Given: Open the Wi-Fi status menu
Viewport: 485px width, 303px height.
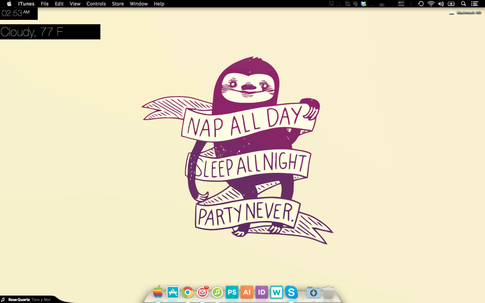Looking at the screenshot, I should tap(431, 4).
